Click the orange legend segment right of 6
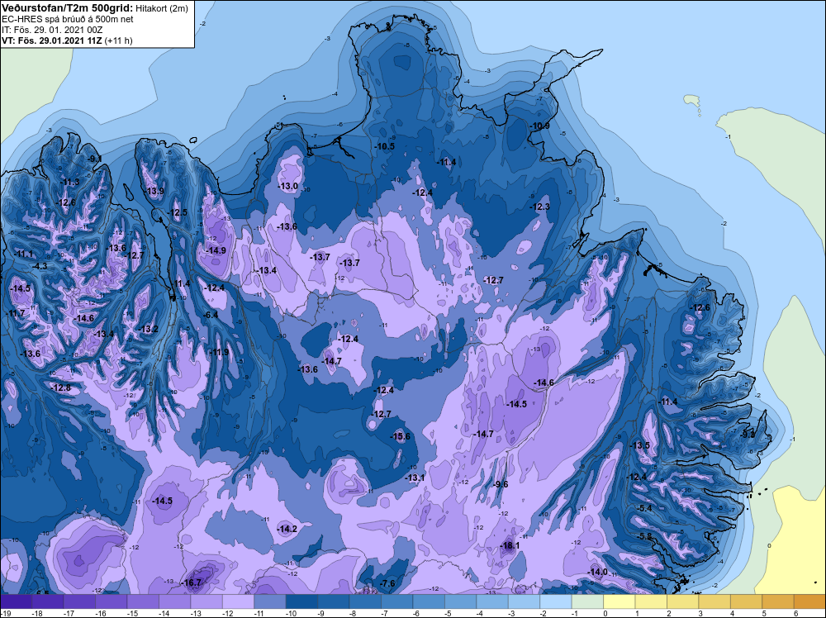The image size is (826, 618). point(809,601)
